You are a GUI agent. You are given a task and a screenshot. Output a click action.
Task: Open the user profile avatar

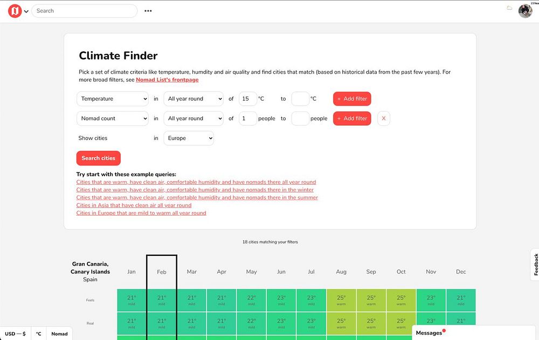[525, 11]
